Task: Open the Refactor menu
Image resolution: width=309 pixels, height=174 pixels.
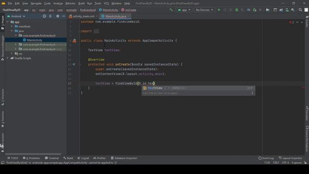Action: coord(70,3)
